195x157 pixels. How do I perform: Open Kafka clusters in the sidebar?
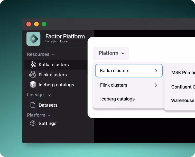pos(56,65)
